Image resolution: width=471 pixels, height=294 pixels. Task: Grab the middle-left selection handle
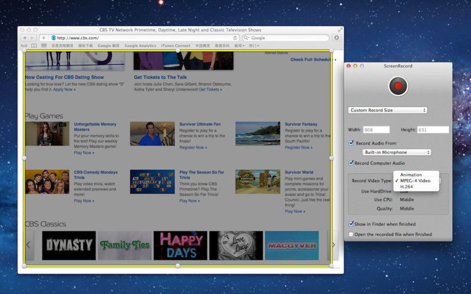[x=24, y=158]
